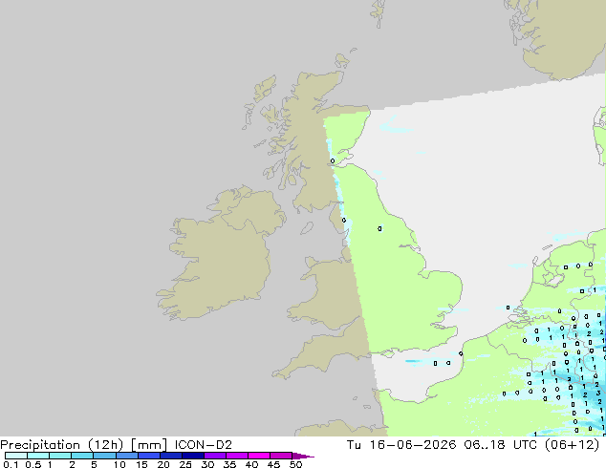The image size is (606, 468).
Task: Click the 0 station marker at Firth of Forth
Action: click(333, 161)
